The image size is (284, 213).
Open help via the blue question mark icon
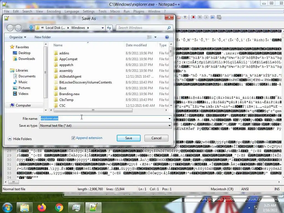(167, 37)
